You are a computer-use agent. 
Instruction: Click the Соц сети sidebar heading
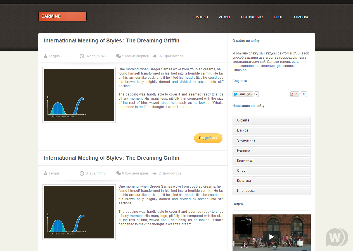pyautogui.click(x=240, y=81)
